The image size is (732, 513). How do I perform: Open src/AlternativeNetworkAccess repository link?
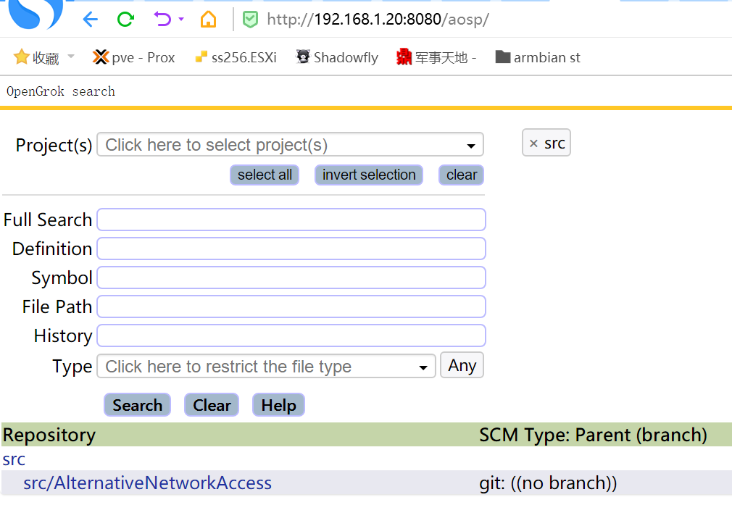pyautogui.click(x=148, y=483)
